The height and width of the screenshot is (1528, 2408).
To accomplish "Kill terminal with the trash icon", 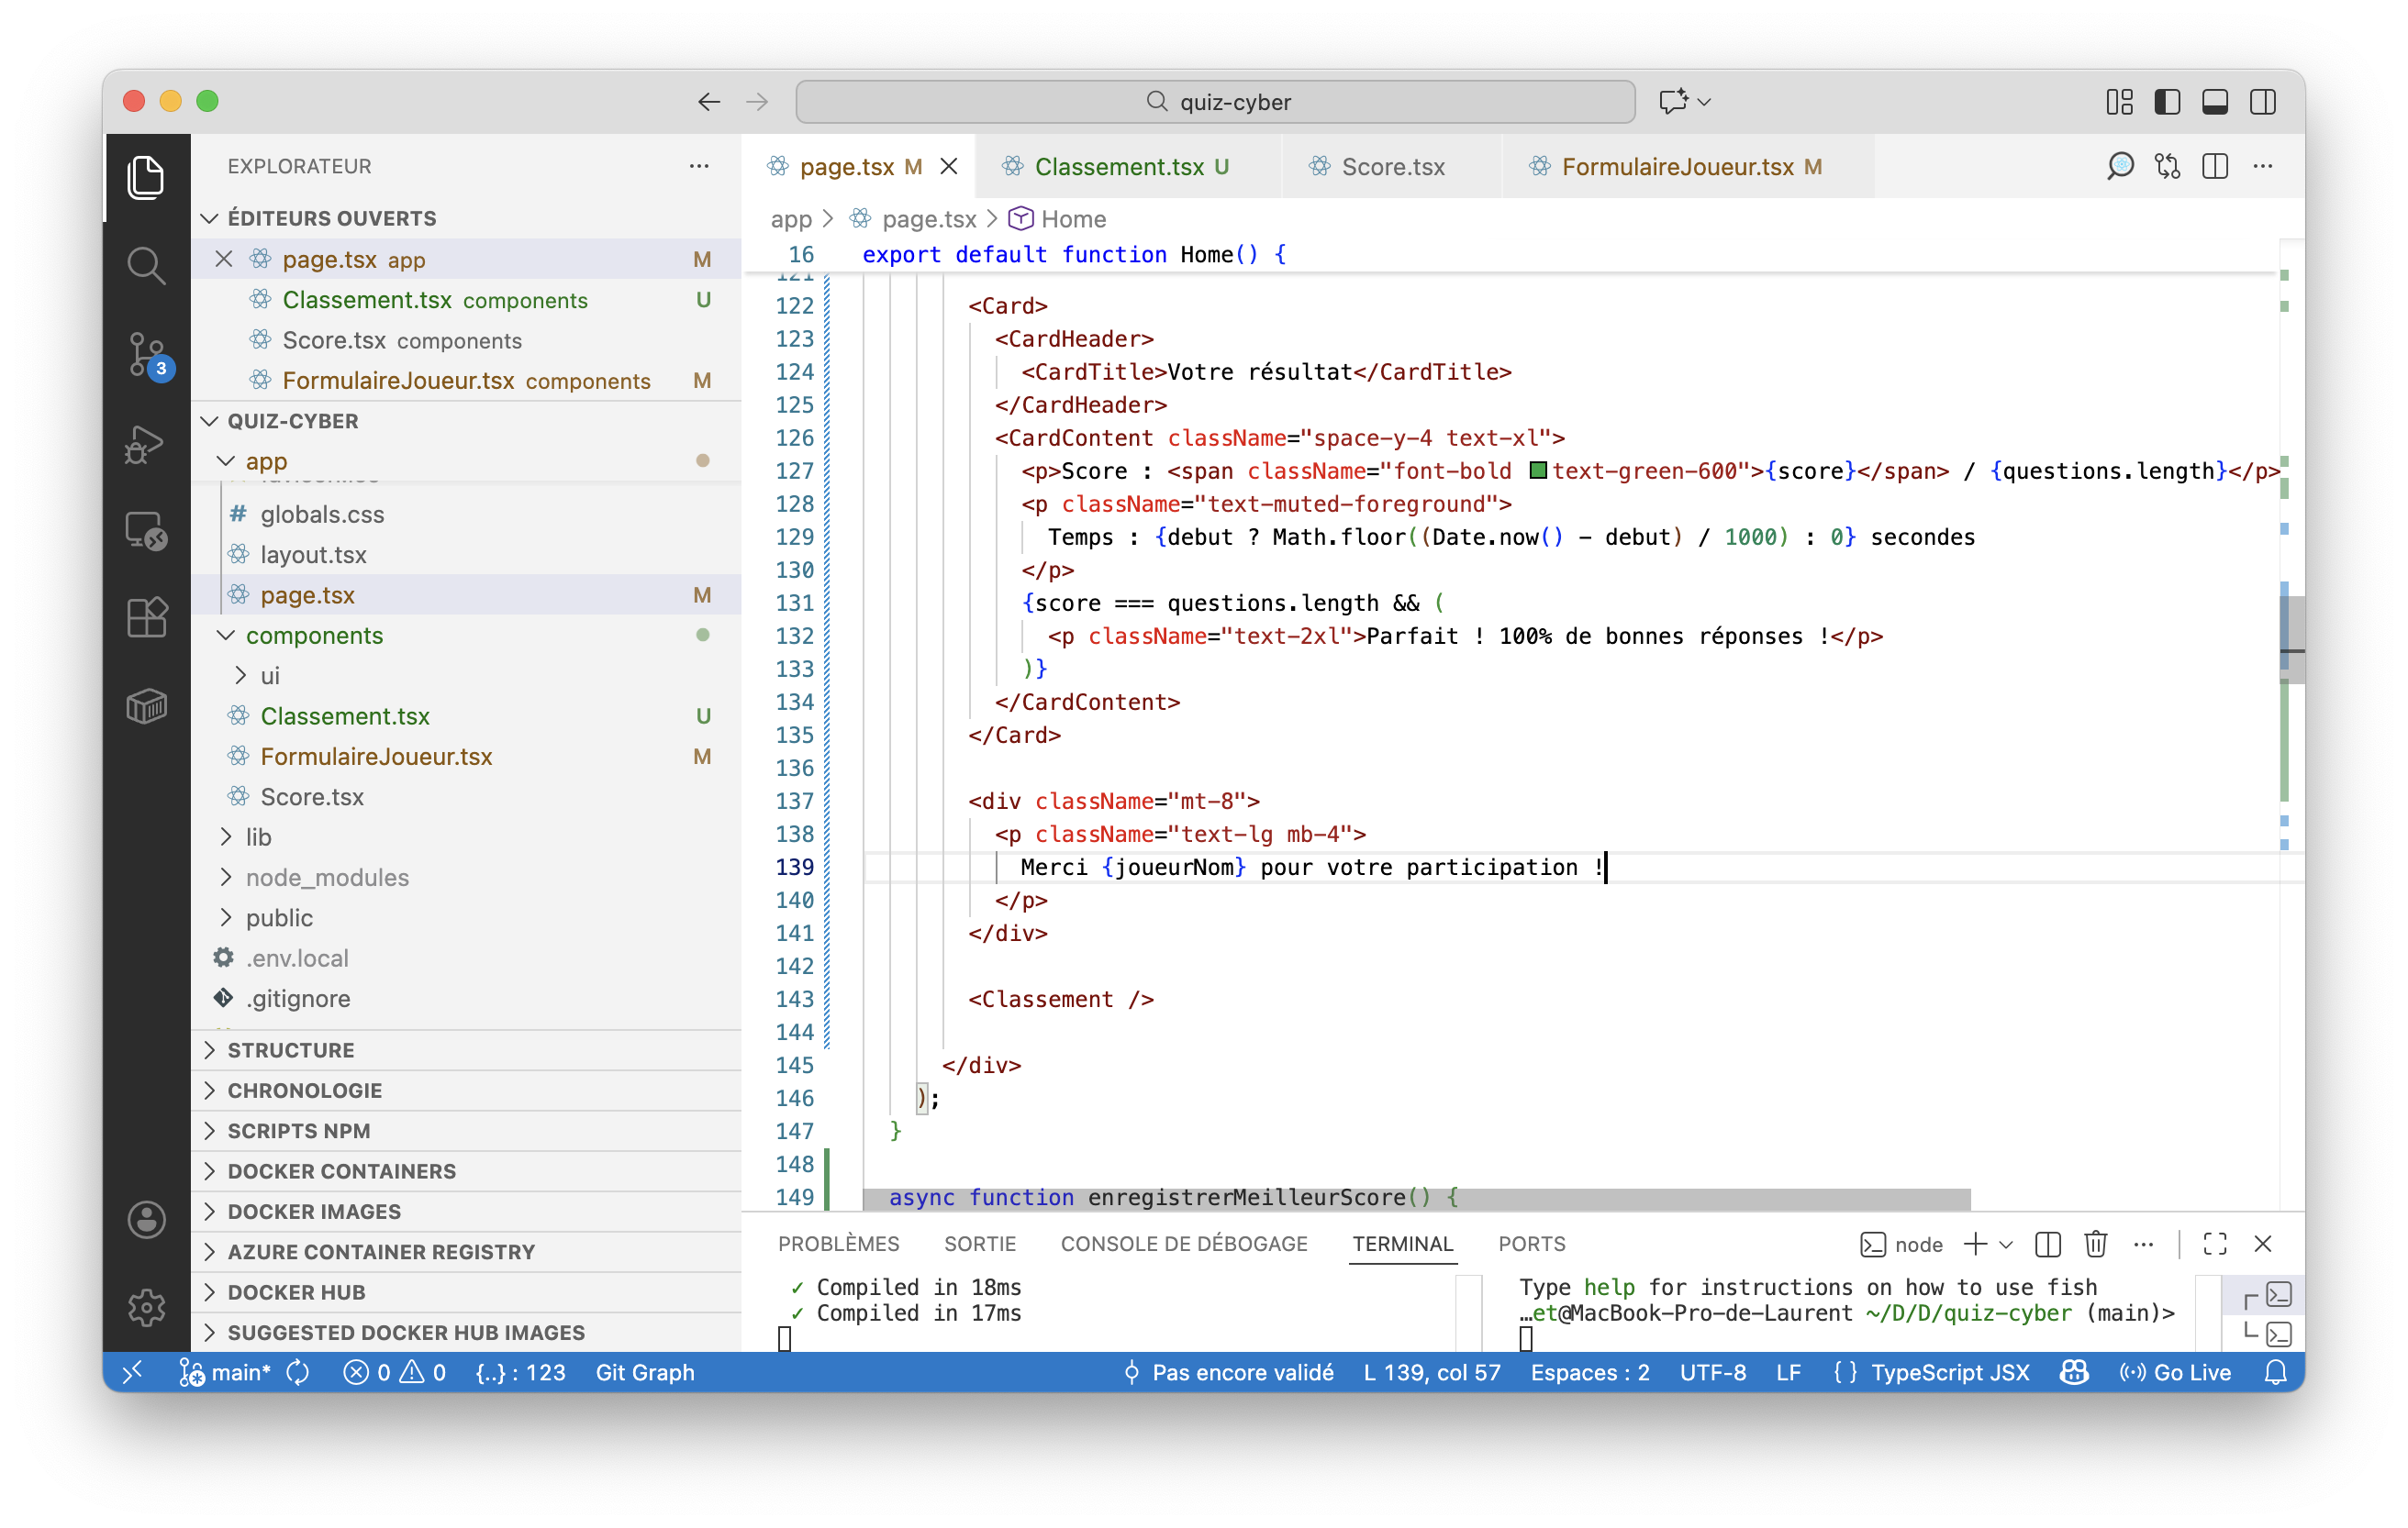I will pyautogui.click(x=2095, y=1245).
